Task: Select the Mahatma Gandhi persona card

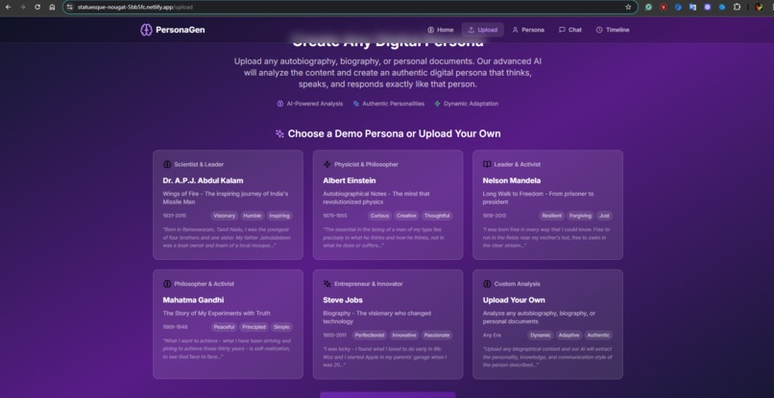Action: [x=228, y=324]
